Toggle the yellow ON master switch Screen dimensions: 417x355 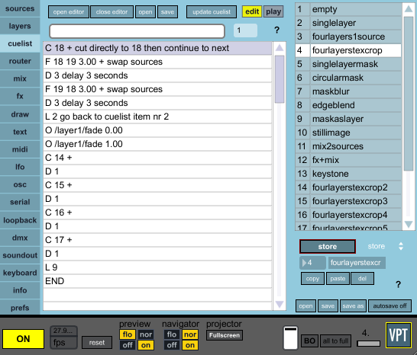pos(23,339)
